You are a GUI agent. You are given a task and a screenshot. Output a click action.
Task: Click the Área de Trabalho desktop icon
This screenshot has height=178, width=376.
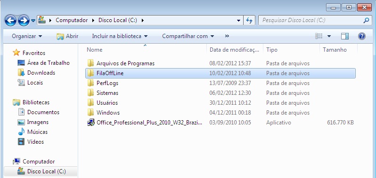tap(21, 63)
